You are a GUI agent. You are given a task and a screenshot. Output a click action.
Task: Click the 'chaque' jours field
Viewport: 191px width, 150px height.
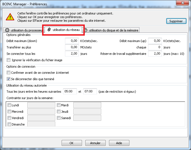[x=155, y=47]
